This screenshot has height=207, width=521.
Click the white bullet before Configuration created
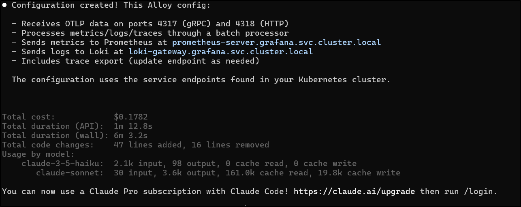click(4, 5)
